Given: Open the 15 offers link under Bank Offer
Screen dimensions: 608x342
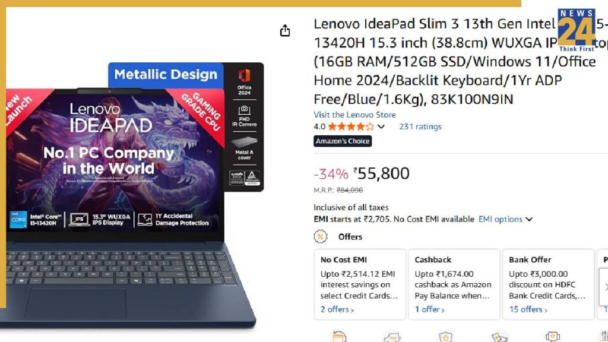Looking at the screenshot, I should [x=528, y=309].
